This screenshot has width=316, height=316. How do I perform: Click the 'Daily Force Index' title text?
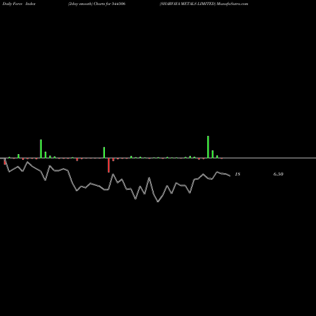[x=19, y=4]
